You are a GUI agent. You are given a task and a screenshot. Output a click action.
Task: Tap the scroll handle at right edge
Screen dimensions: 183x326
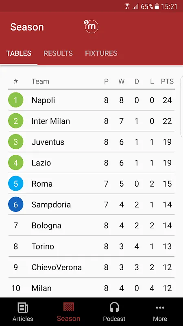point(182,107)
